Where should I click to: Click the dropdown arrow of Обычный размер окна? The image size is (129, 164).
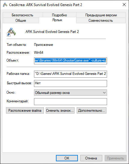point(104,92)
